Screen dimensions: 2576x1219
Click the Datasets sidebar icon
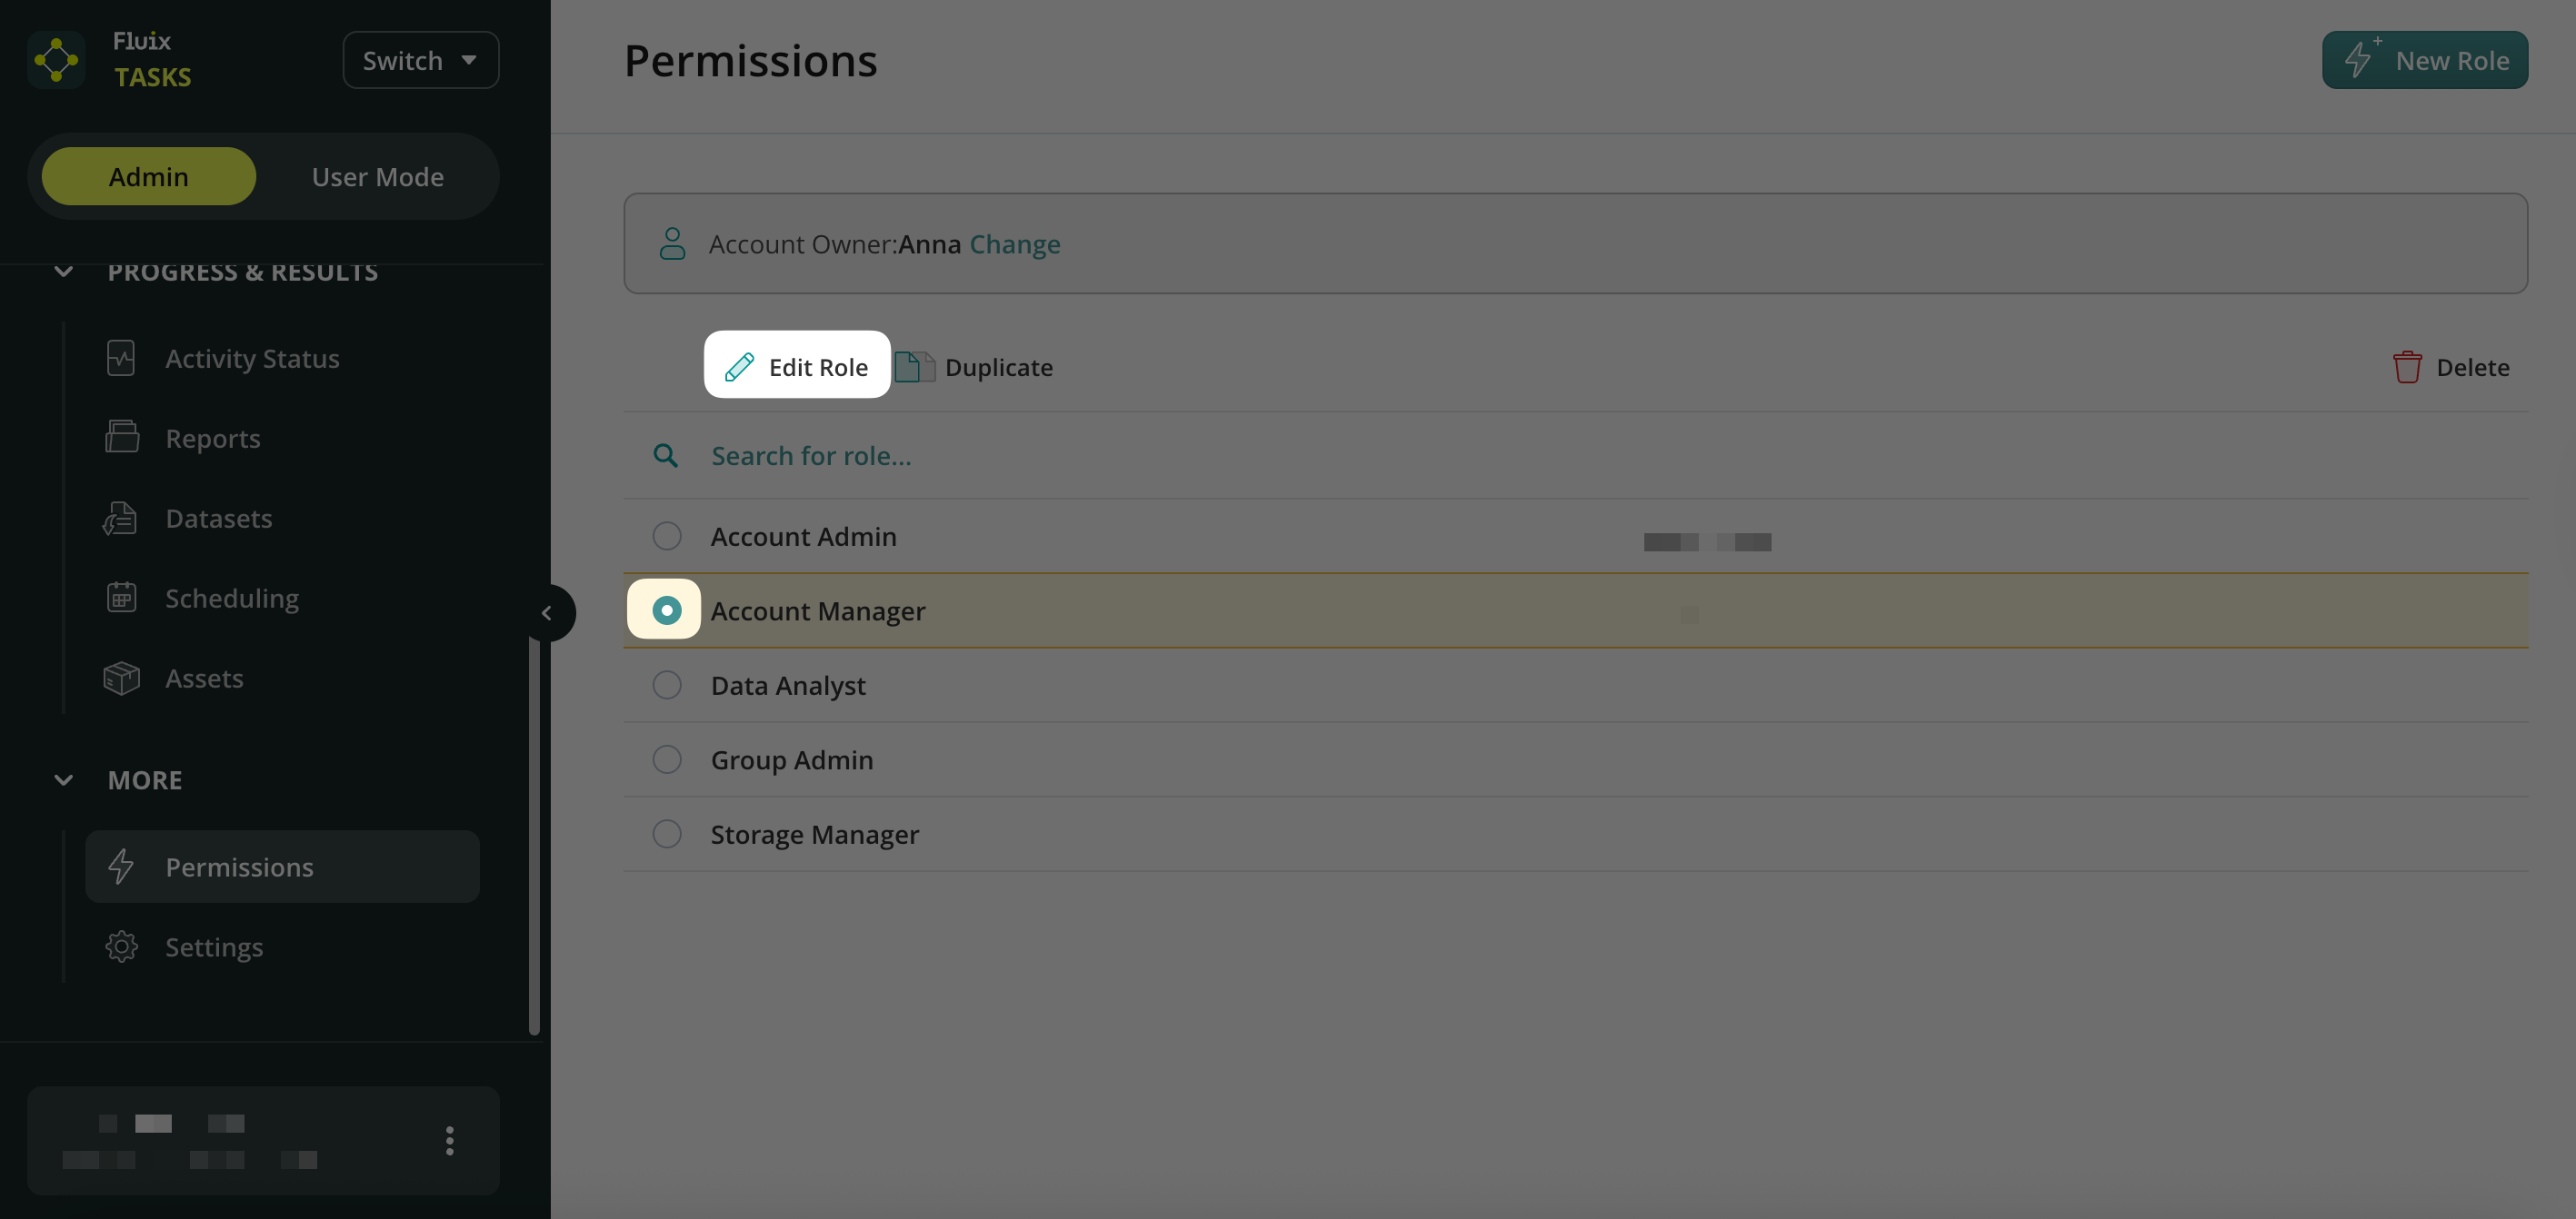(x=121, y=518)
